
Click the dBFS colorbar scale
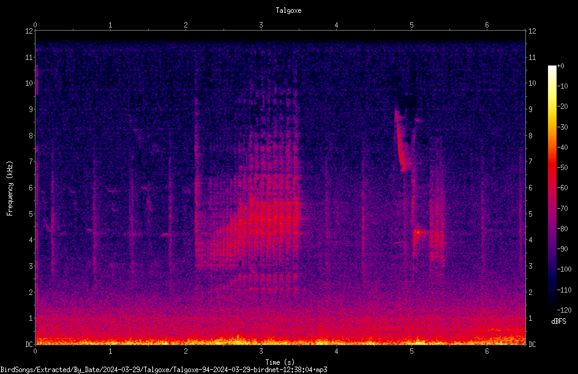tap(552, 188)
